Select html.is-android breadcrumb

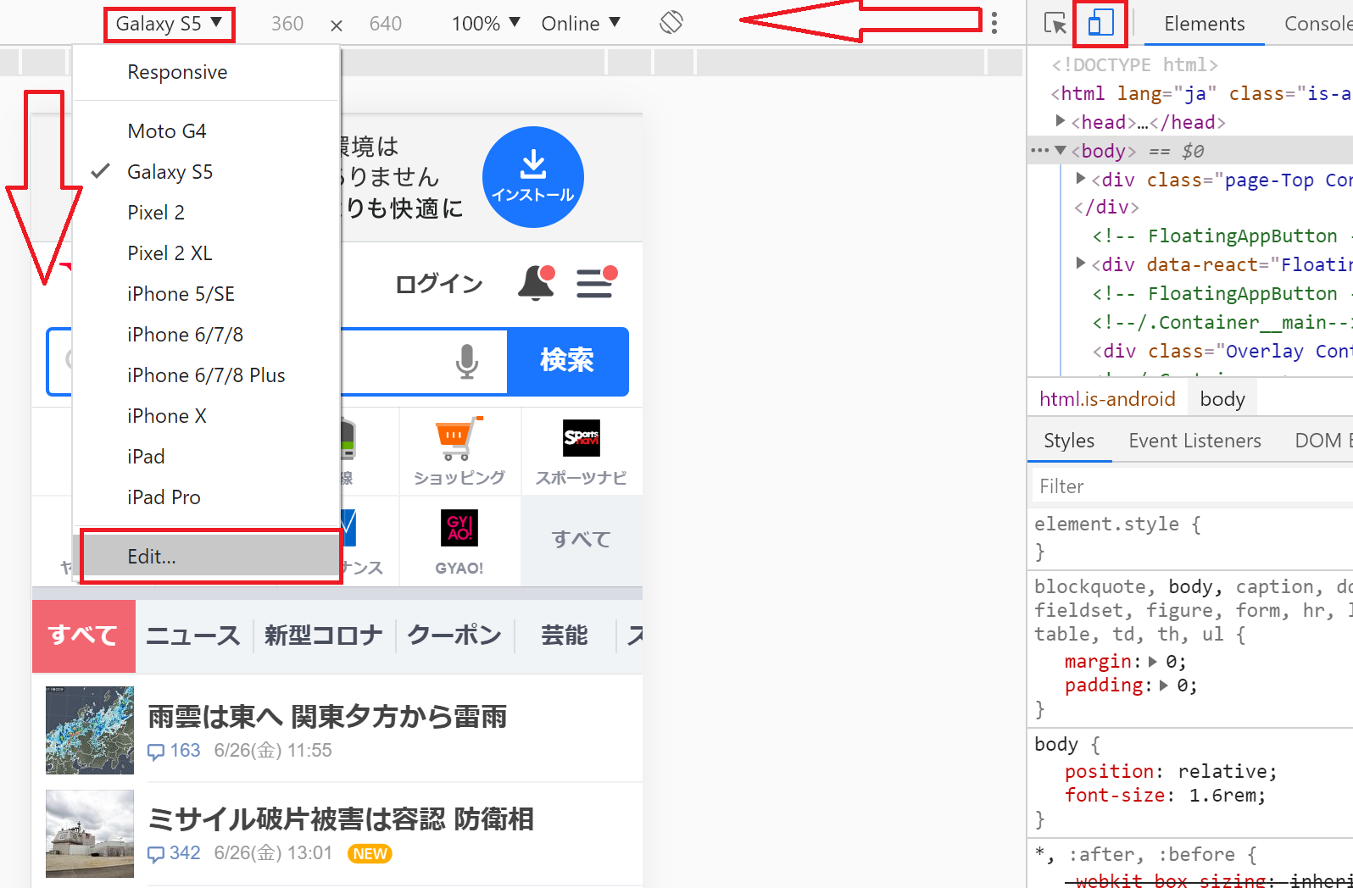coord(1107,399)
